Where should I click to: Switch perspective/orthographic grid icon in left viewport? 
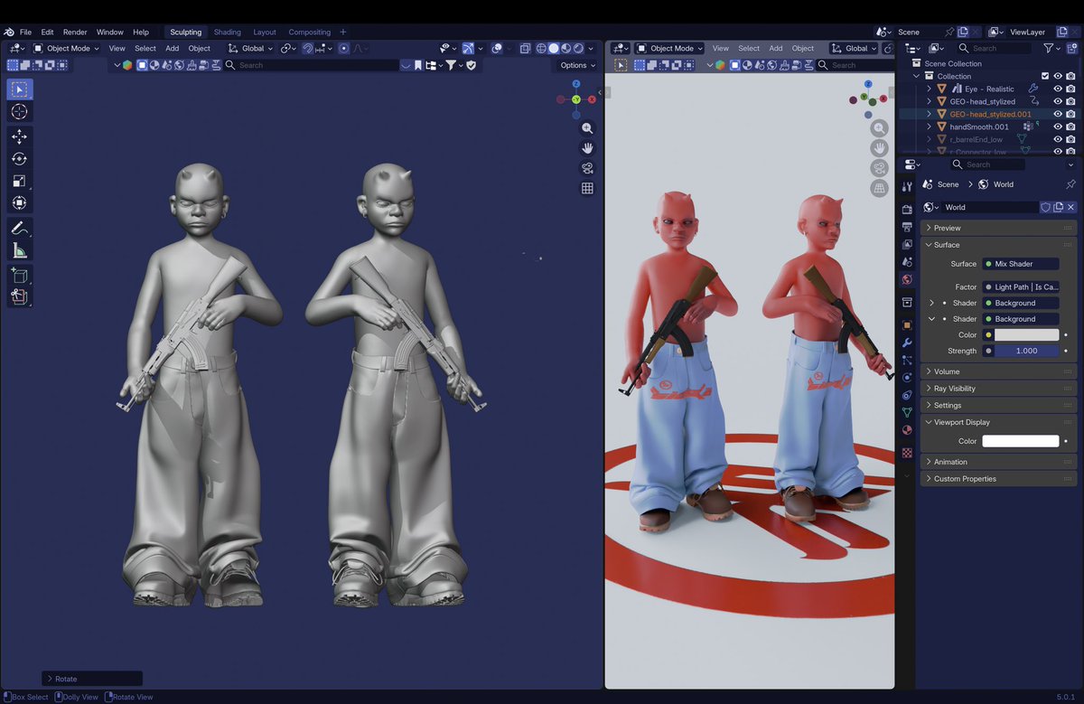(587, 188)
